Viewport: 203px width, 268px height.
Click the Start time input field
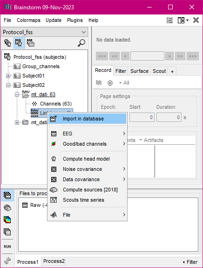(x=142, y=117)
